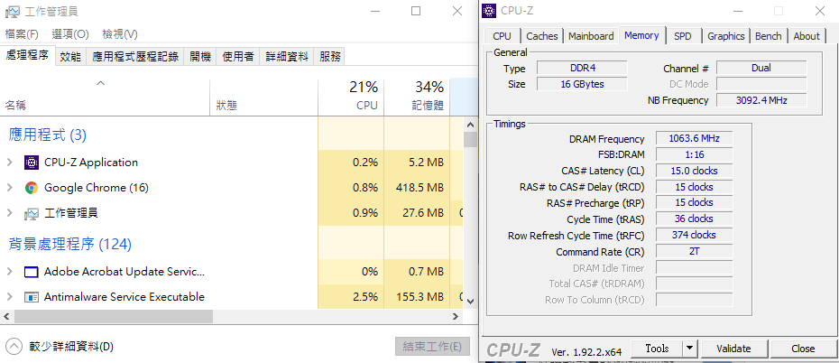Click the 工作管理員 process row icon
This screenshot has height=363, width=839.
(x=32, y=214)
